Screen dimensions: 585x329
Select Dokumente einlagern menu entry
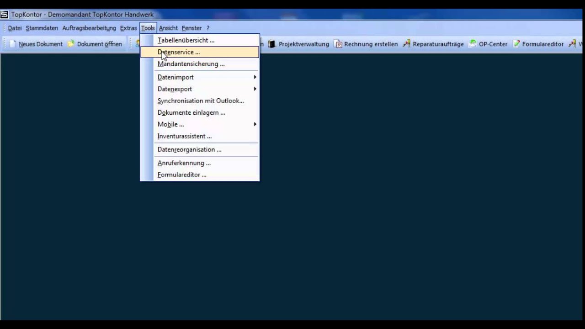click(x=200, y=112)
